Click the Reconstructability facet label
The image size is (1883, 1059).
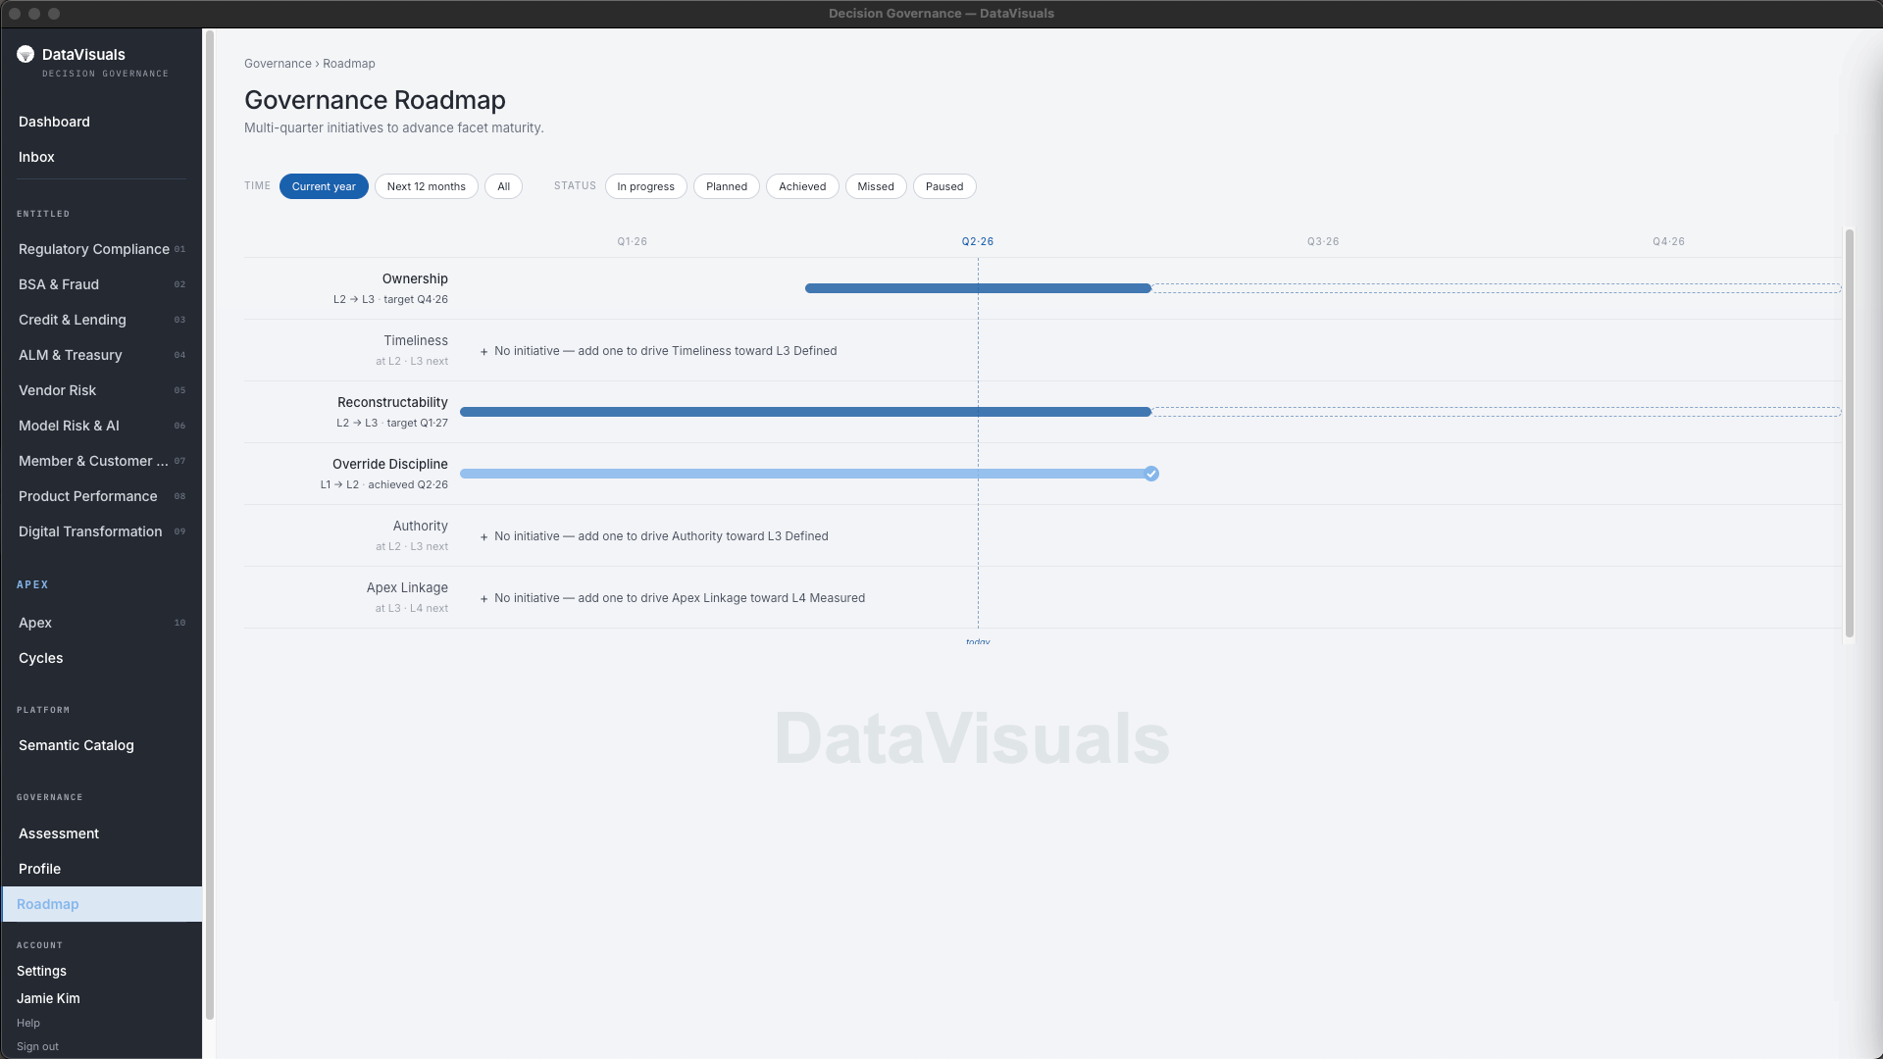point(392,402)
